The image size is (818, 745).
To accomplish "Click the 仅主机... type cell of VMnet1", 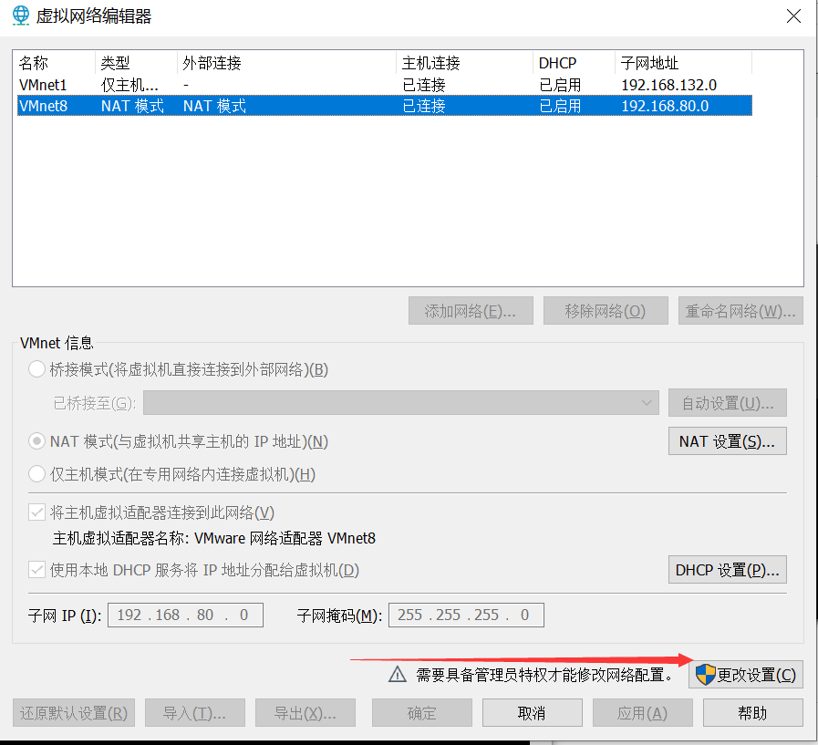I will point(129,85).
